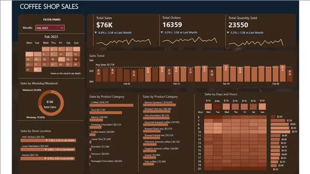The width and height of the screenshot is (310, 174).
Task: Select the Coffee beans category bar
Action: (x=93, y=135)
